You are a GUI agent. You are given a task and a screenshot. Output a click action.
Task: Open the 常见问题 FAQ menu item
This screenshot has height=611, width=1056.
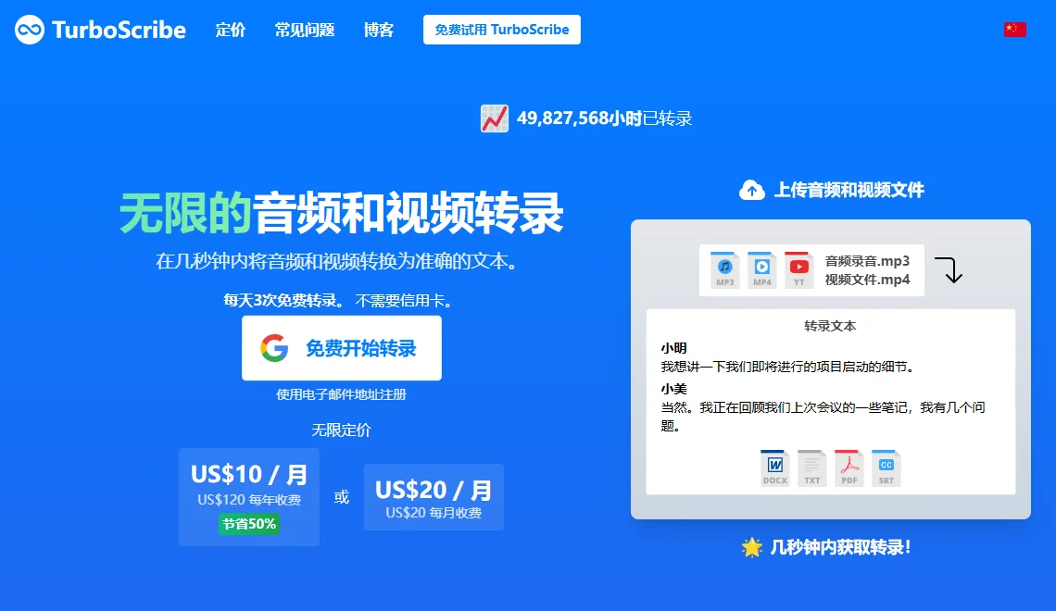(x=305, y=30)
